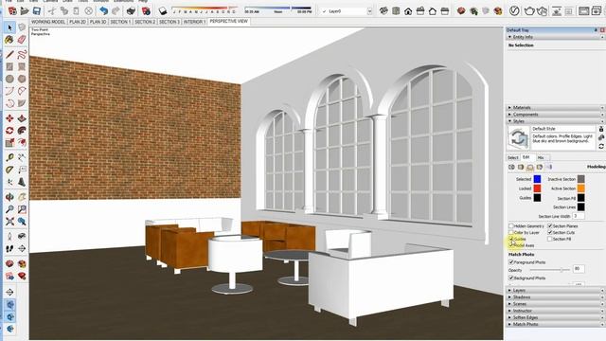Screen dimensions: 606x341
Task: Select the Walk footprints tool
Action: [9, 248]
